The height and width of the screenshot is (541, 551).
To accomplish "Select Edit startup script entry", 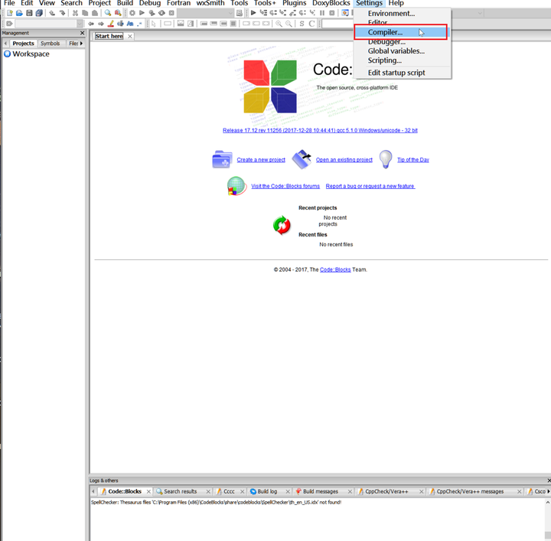I will click(x=396, y=73).
